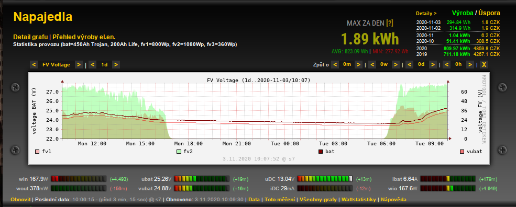Click the Obnovit refresh link

[21, 200]
